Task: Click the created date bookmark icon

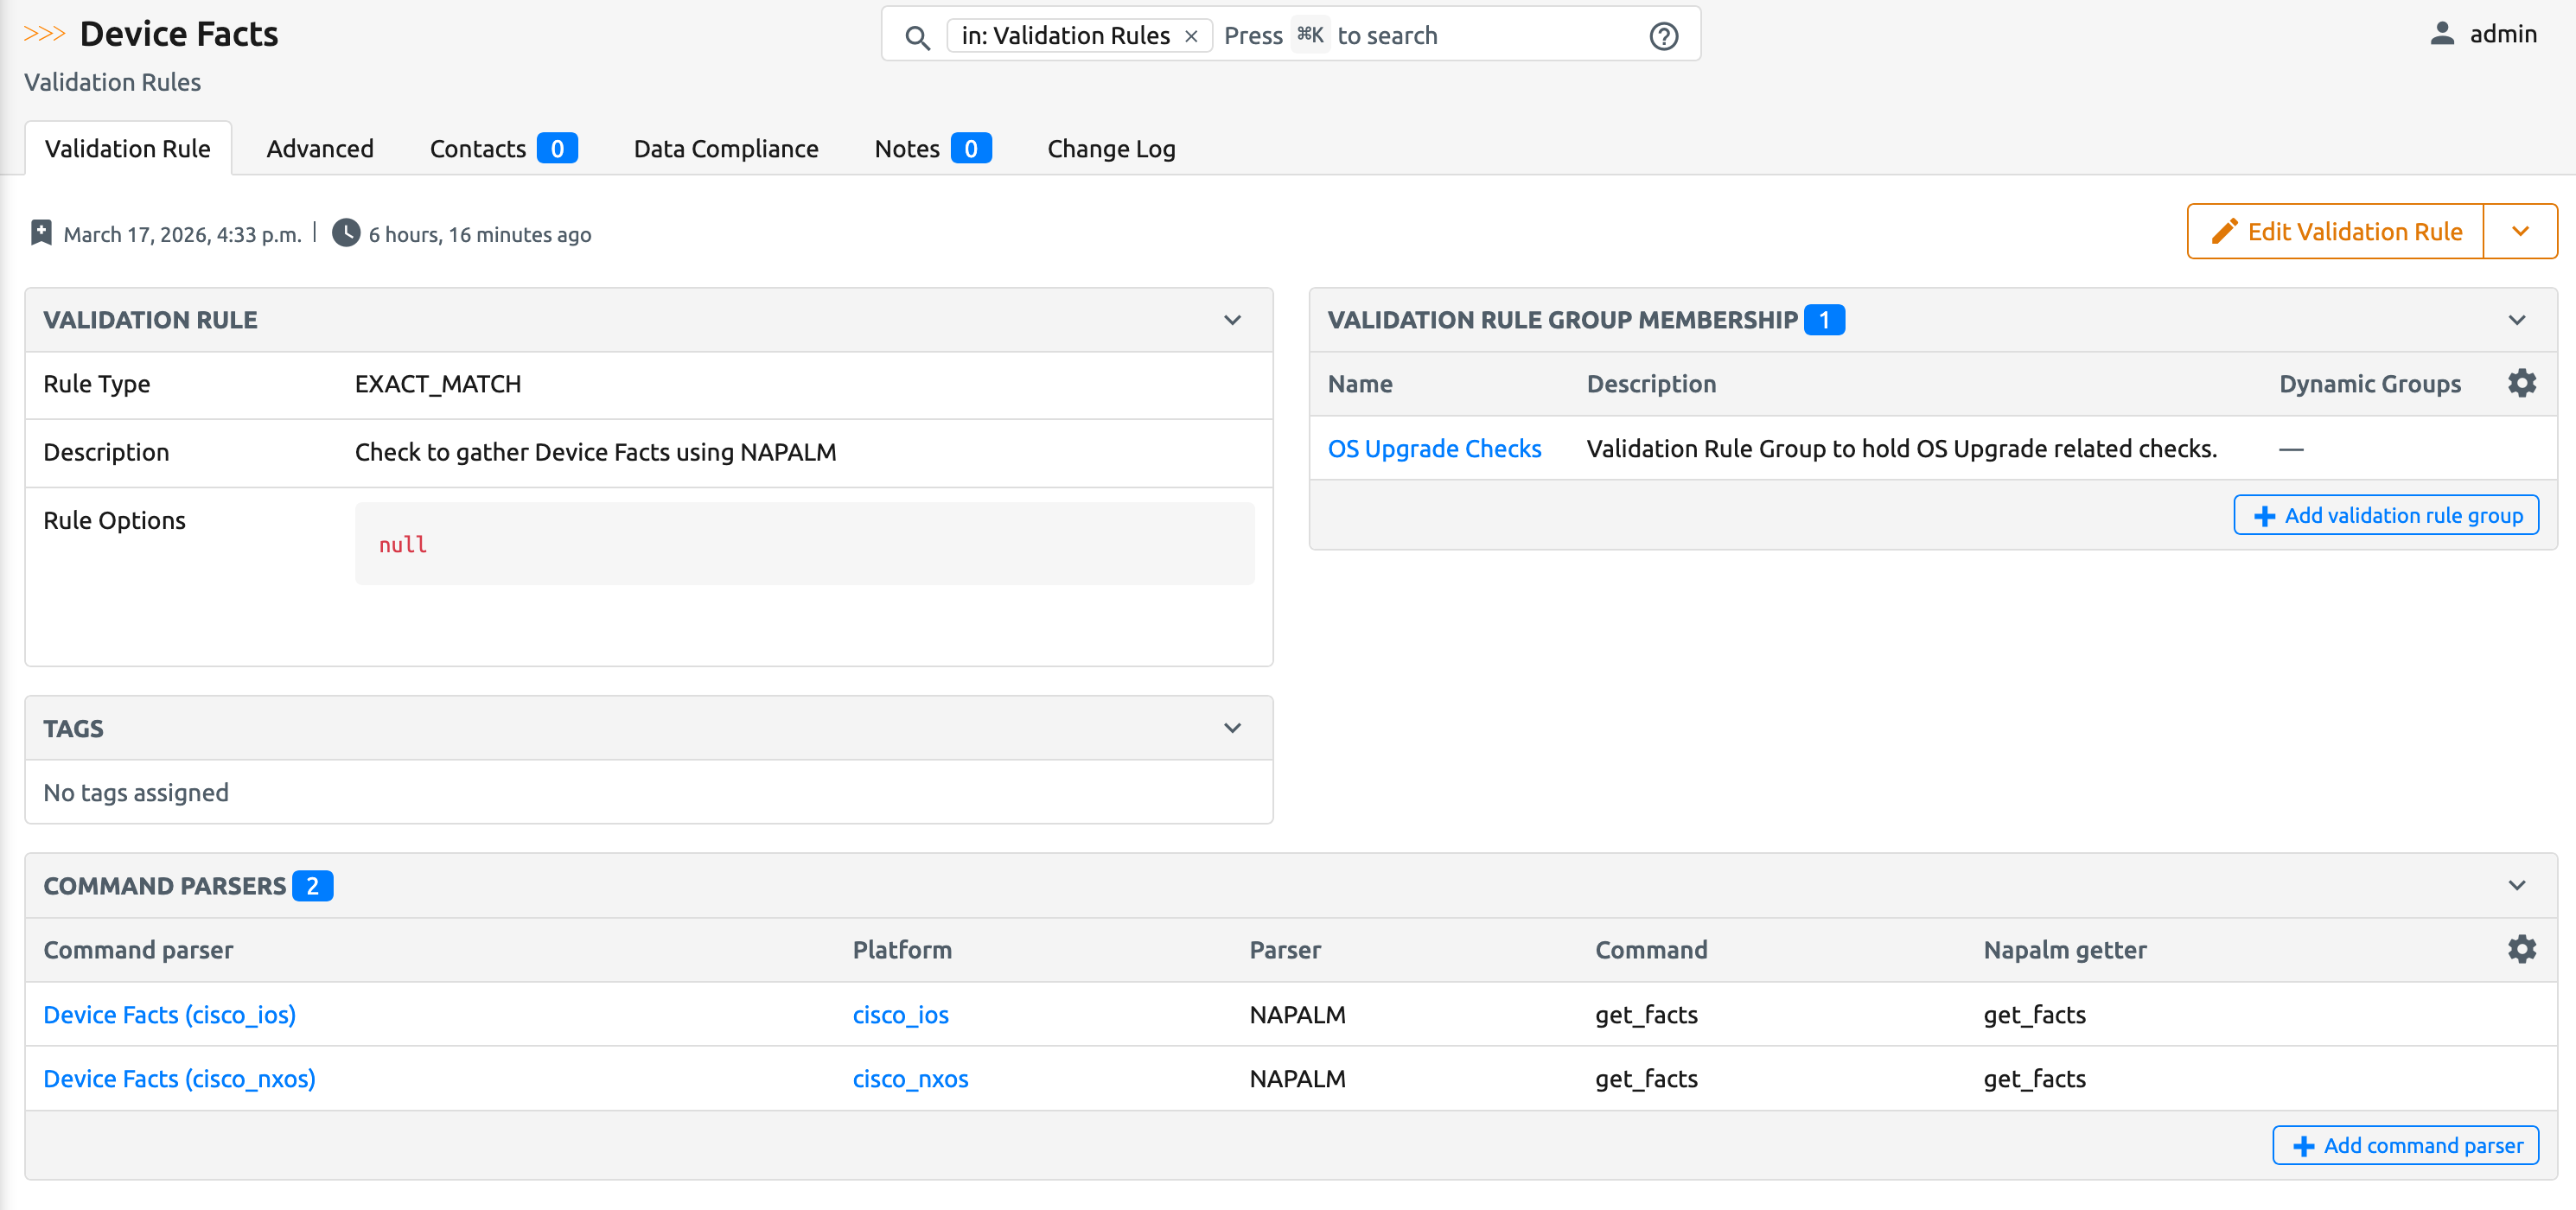Action: pos(41,233)
